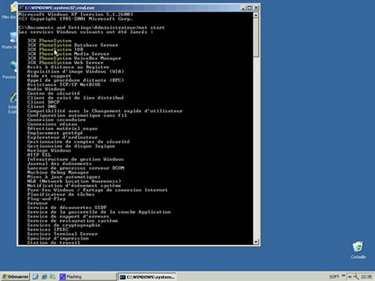Click the 'Explorateur d'ordinateur' line
The width and height of the screenshot is (375, 281).
tap(62, 137)
